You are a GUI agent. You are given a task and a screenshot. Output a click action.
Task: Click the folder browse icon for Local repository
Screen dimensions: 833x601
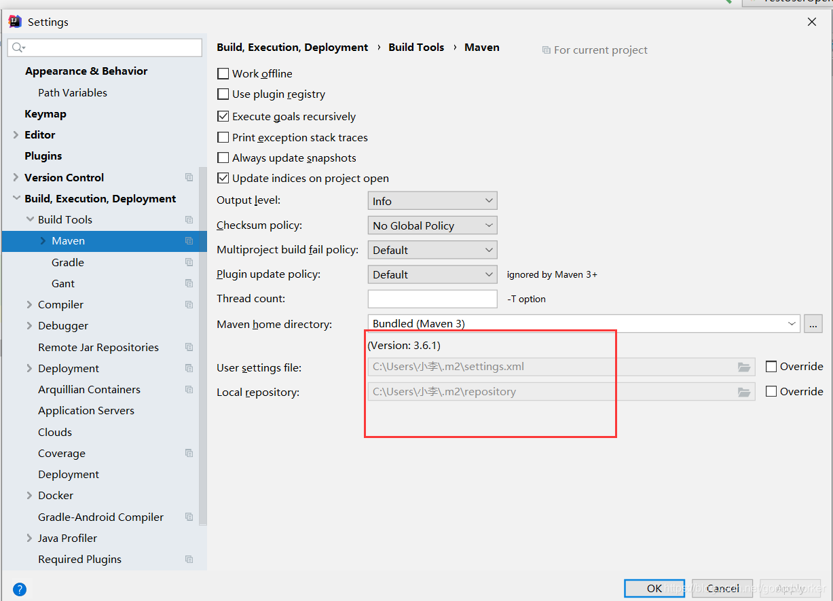tap(745, 392)
